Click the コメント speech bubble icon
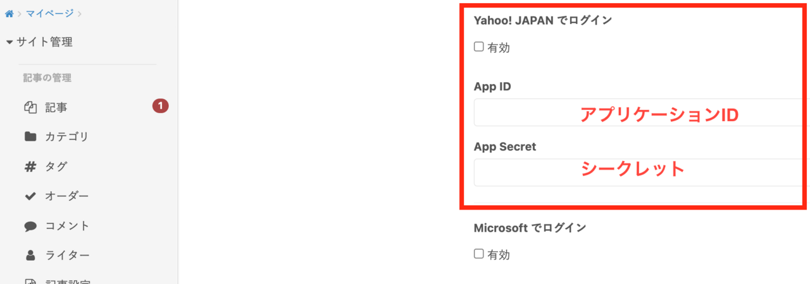This screenshot has height=284, width=810. (30, 226)
